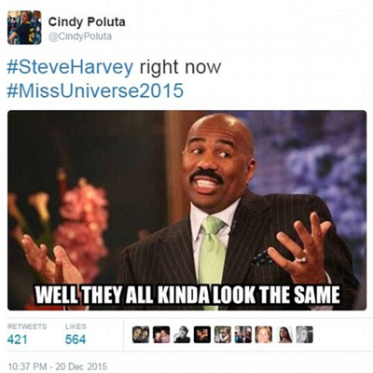The width and height of the screenshot is (373, 373).
Task: Open long dark hair liker avatar on white
Action: coord(284,335)
